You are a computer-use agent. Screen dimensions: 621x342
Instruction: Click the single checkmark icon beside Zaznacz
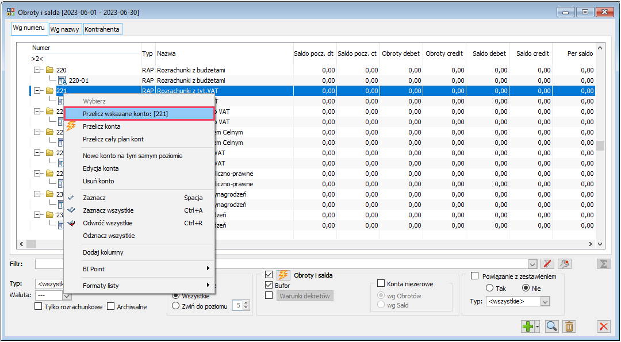[x=71, y=198]
